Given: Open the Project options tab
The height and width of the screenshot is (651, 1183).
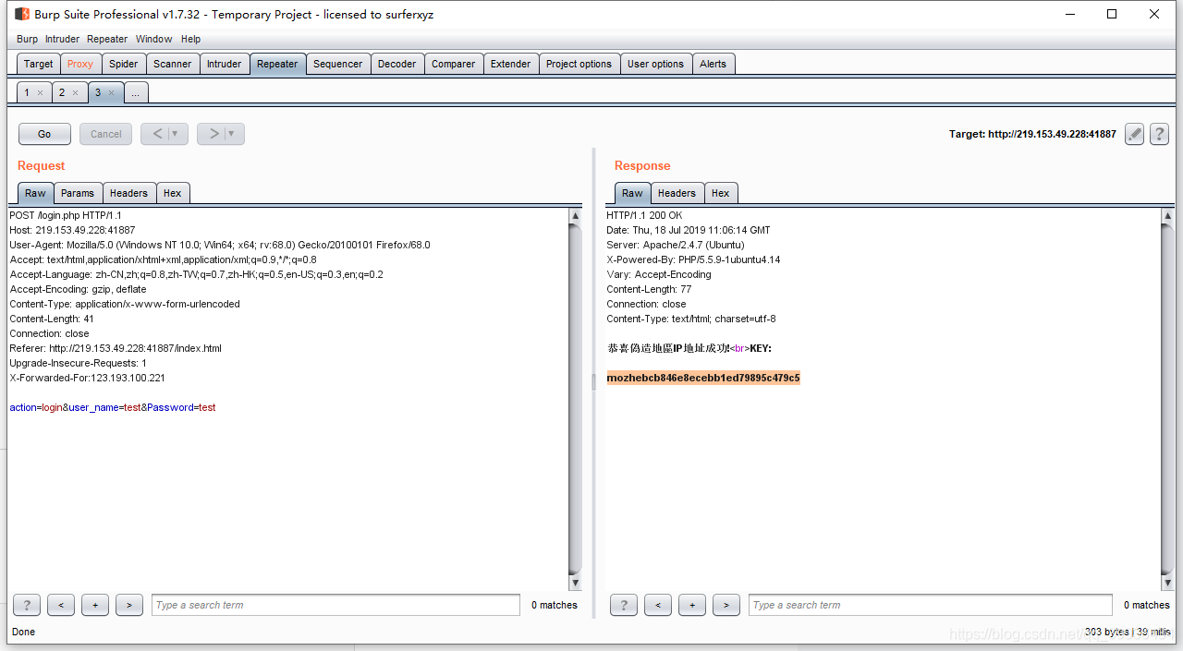Looking at the screenshot, I should pyautogui.click(x=579, y=64).
